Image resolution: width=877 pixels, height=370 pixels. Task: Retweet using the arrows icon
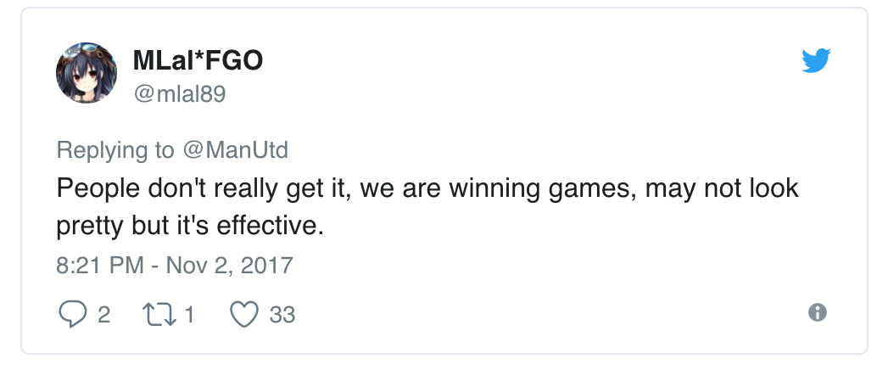click(160, 314)
